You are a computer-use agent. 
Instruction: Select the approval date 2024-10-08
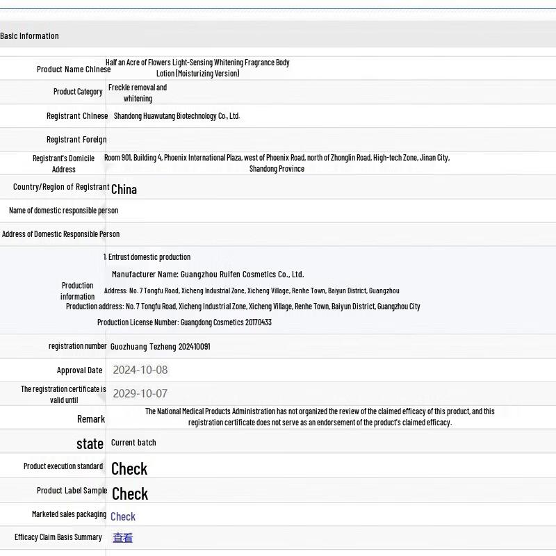[140, 370]
